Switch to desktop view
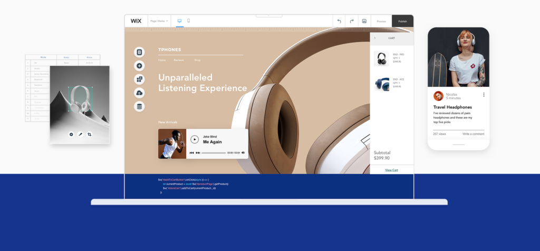The height and width of the screenshot is (251, 540). coord(179,21)
